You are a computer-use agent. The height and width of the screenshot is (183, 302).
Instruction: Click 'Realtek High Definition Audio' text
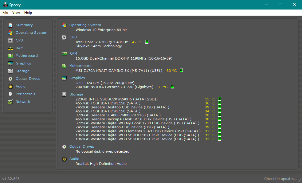click(101, 164)
